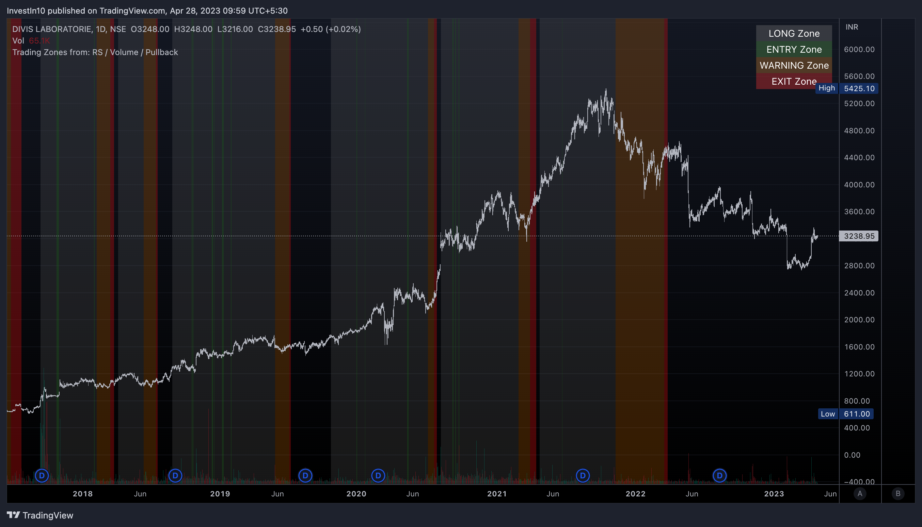Click the Trading Zones indicator title
Screen dimensions: 922x527
(x=95, y=52)
